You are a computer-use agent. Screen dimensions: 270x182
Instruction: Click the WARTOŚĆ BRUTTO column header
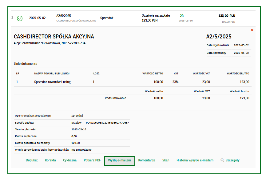[x=238, y=73]
